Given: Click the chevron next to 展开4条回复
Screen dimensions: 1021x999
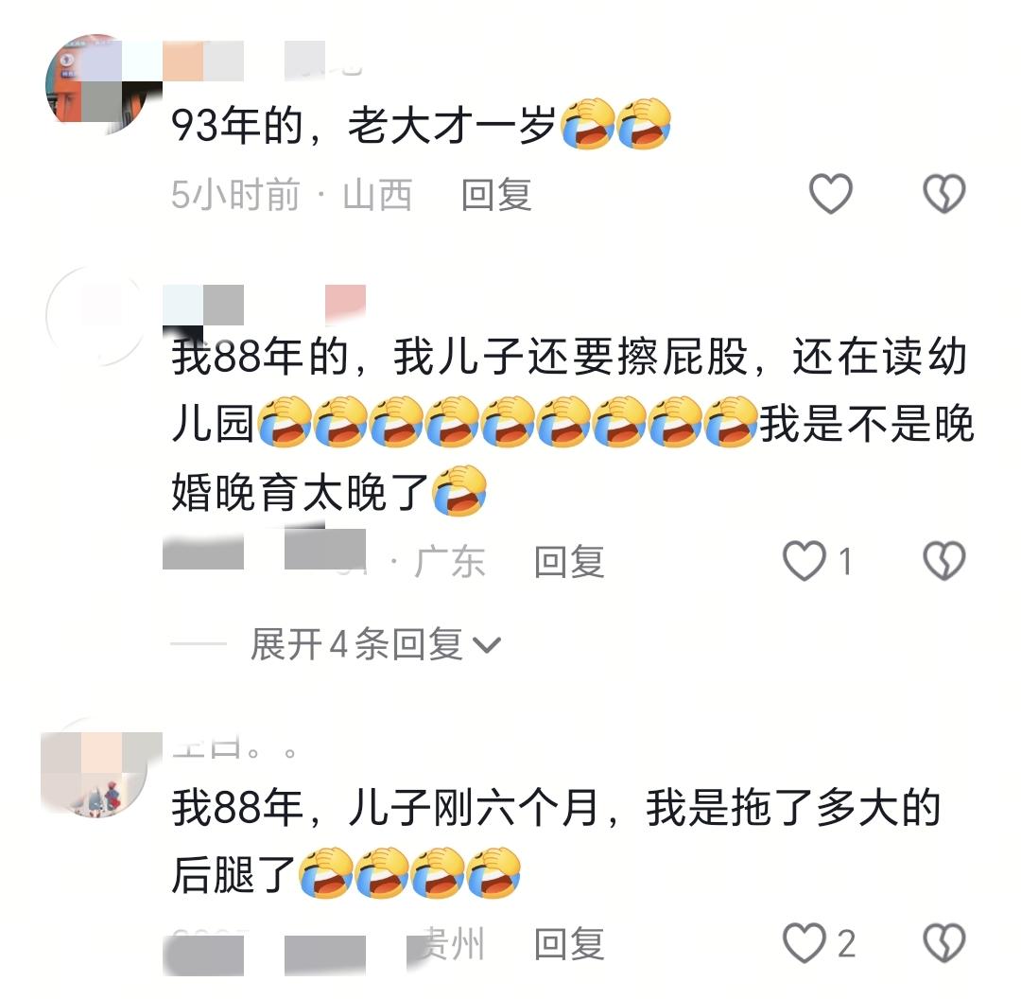Looking at the screenshot, I should tap(487, 645).
